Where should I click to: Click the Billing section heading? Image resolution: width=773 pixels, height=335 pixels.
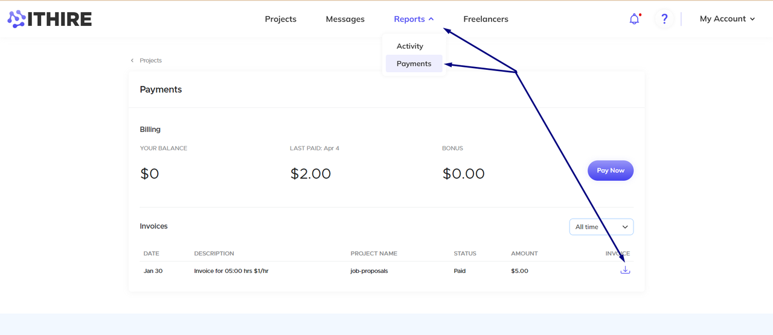(150, 130)
